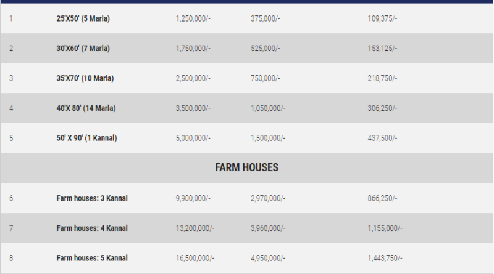Select the 40'X 80' (14 Marla) entry

coord(86,108)
